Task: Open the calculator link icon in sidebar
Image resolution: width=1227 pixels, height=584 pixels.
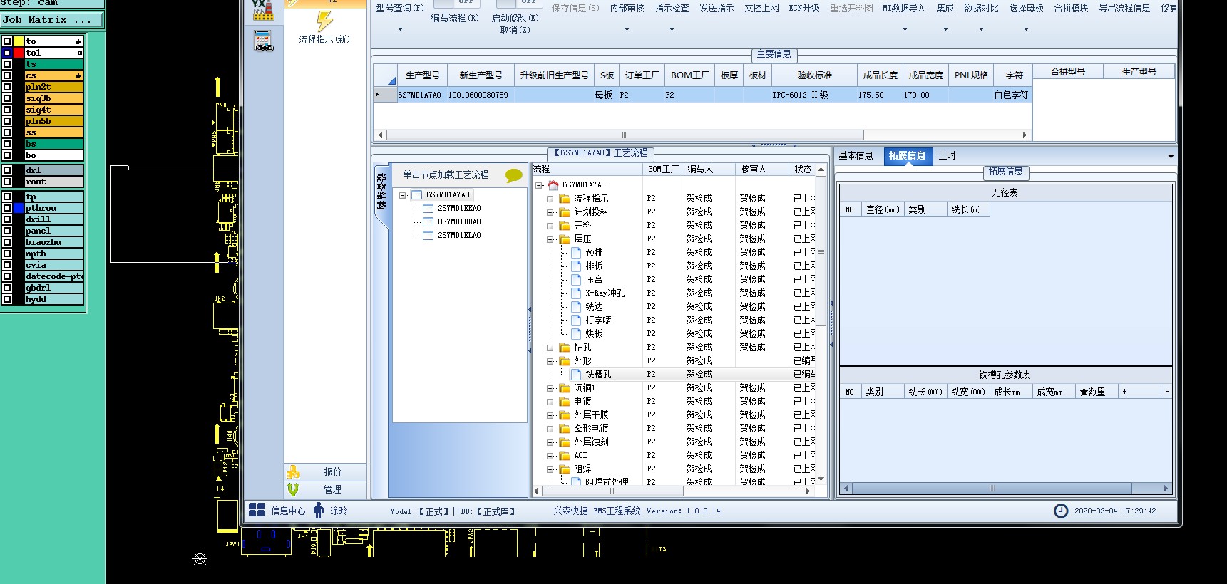Action: [264, 41]
